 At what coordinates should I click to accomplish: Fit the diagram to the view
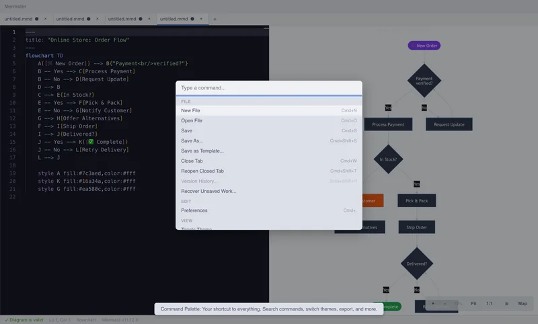click(473, 303)
